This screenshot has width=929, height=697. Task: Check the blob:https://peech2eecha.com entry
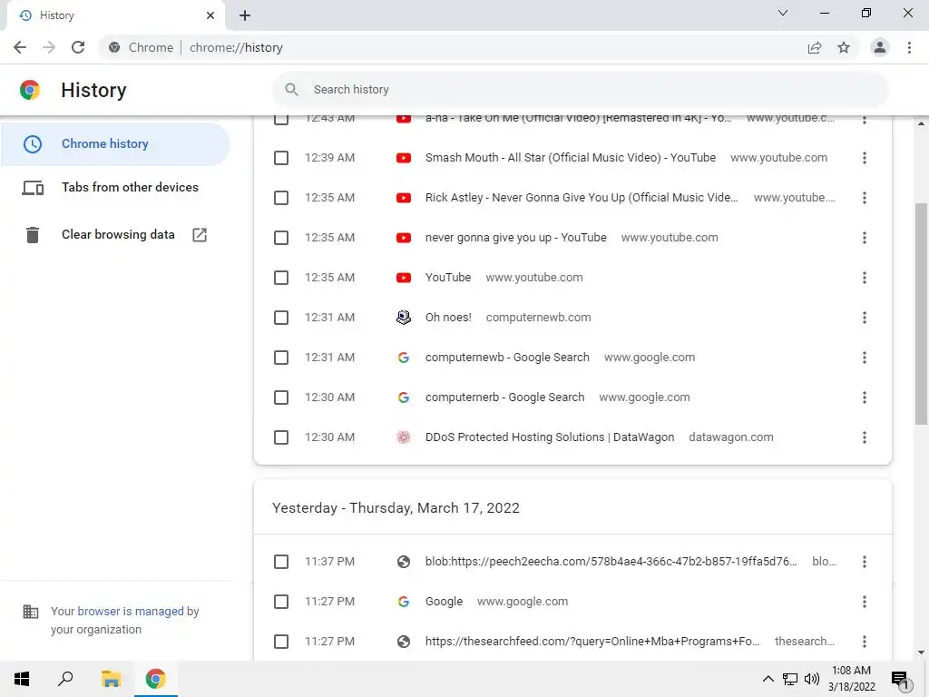point(281,562)
